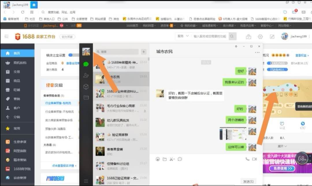Click the 1688 service search input
Viewport: 312px width, 186px height.
(210, 36)
